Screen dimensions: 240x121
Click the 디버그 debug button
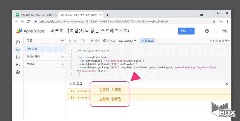click(x=109, y=41)
